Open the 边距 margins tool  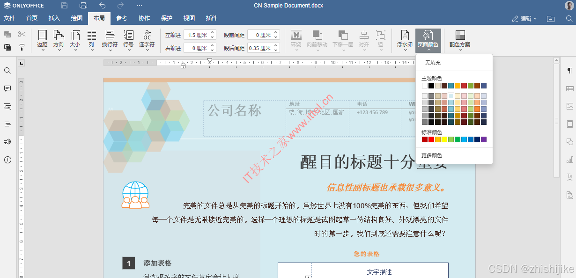pyautogui.click(x=42, y=40)
